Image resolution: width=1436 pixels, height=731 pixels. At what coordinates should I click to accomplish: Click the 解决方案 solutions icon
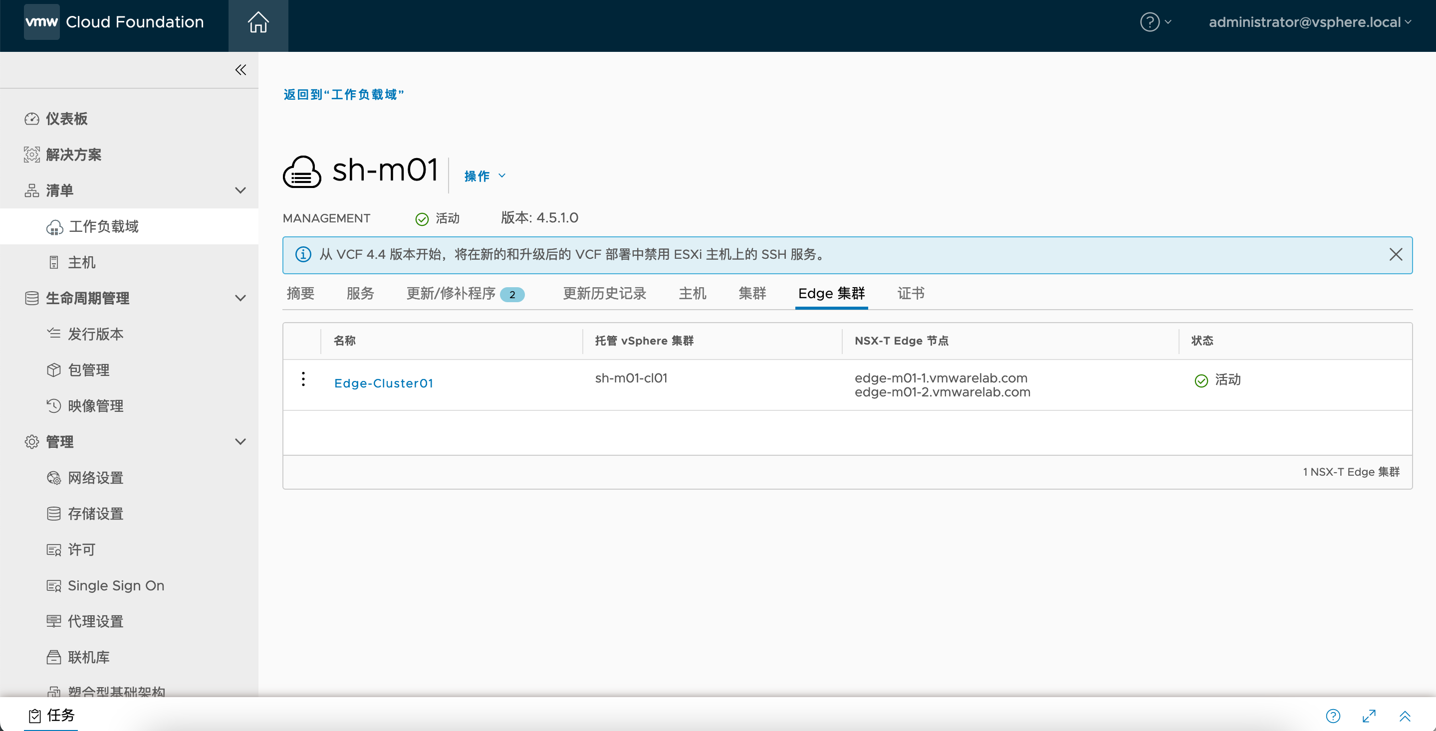32,155
